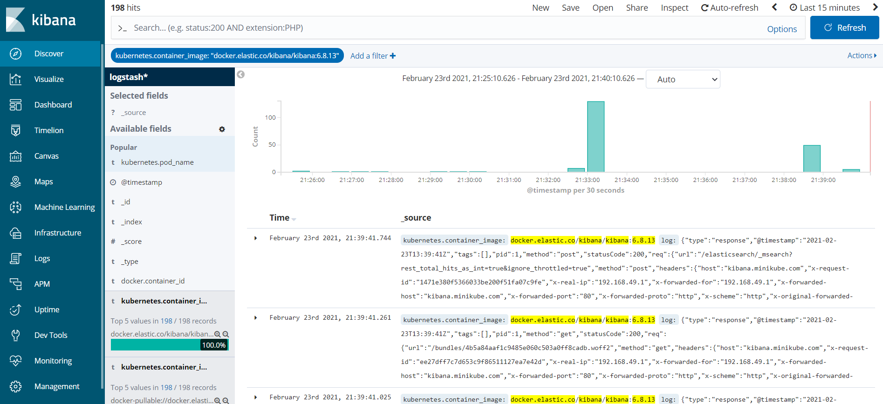Open query bar Options
This screenshot has width=883, height=404.
click(x=782, y=29)
